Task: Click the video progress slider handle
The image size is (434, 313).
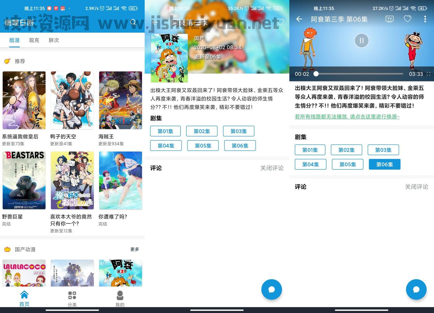Action: [316, 74]
